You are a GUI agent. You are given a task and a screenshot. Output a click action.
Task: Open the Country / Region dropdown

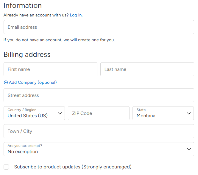(34, 113)
